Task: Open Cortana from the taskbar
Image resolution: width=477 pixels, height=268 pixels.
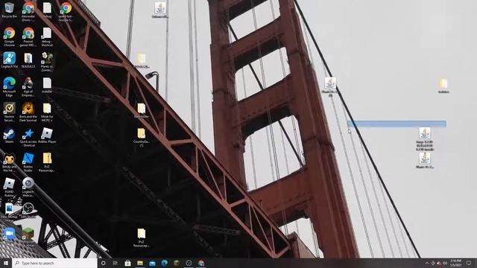Action: (x=103, y=263)
